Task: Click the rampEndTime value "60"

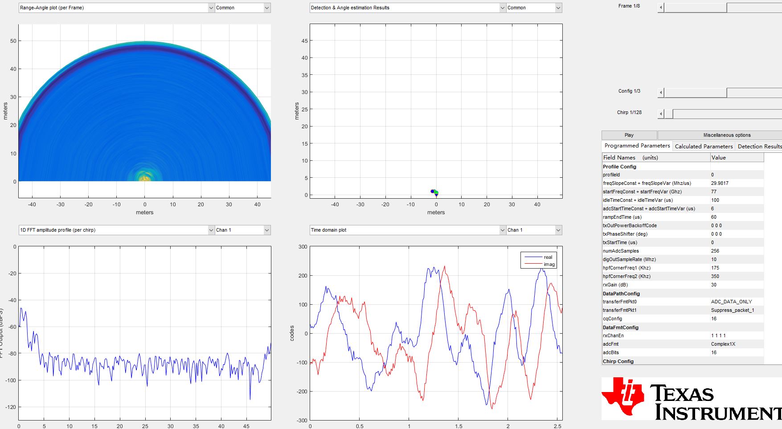Action: 714,217
